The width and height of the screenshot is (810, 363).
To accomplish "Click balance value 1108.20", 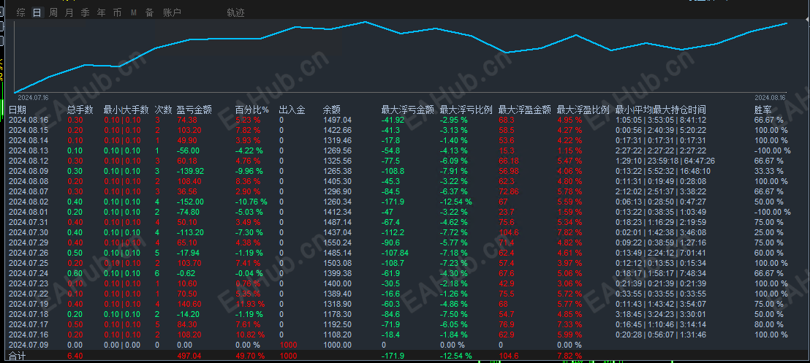I will (337, 335).
